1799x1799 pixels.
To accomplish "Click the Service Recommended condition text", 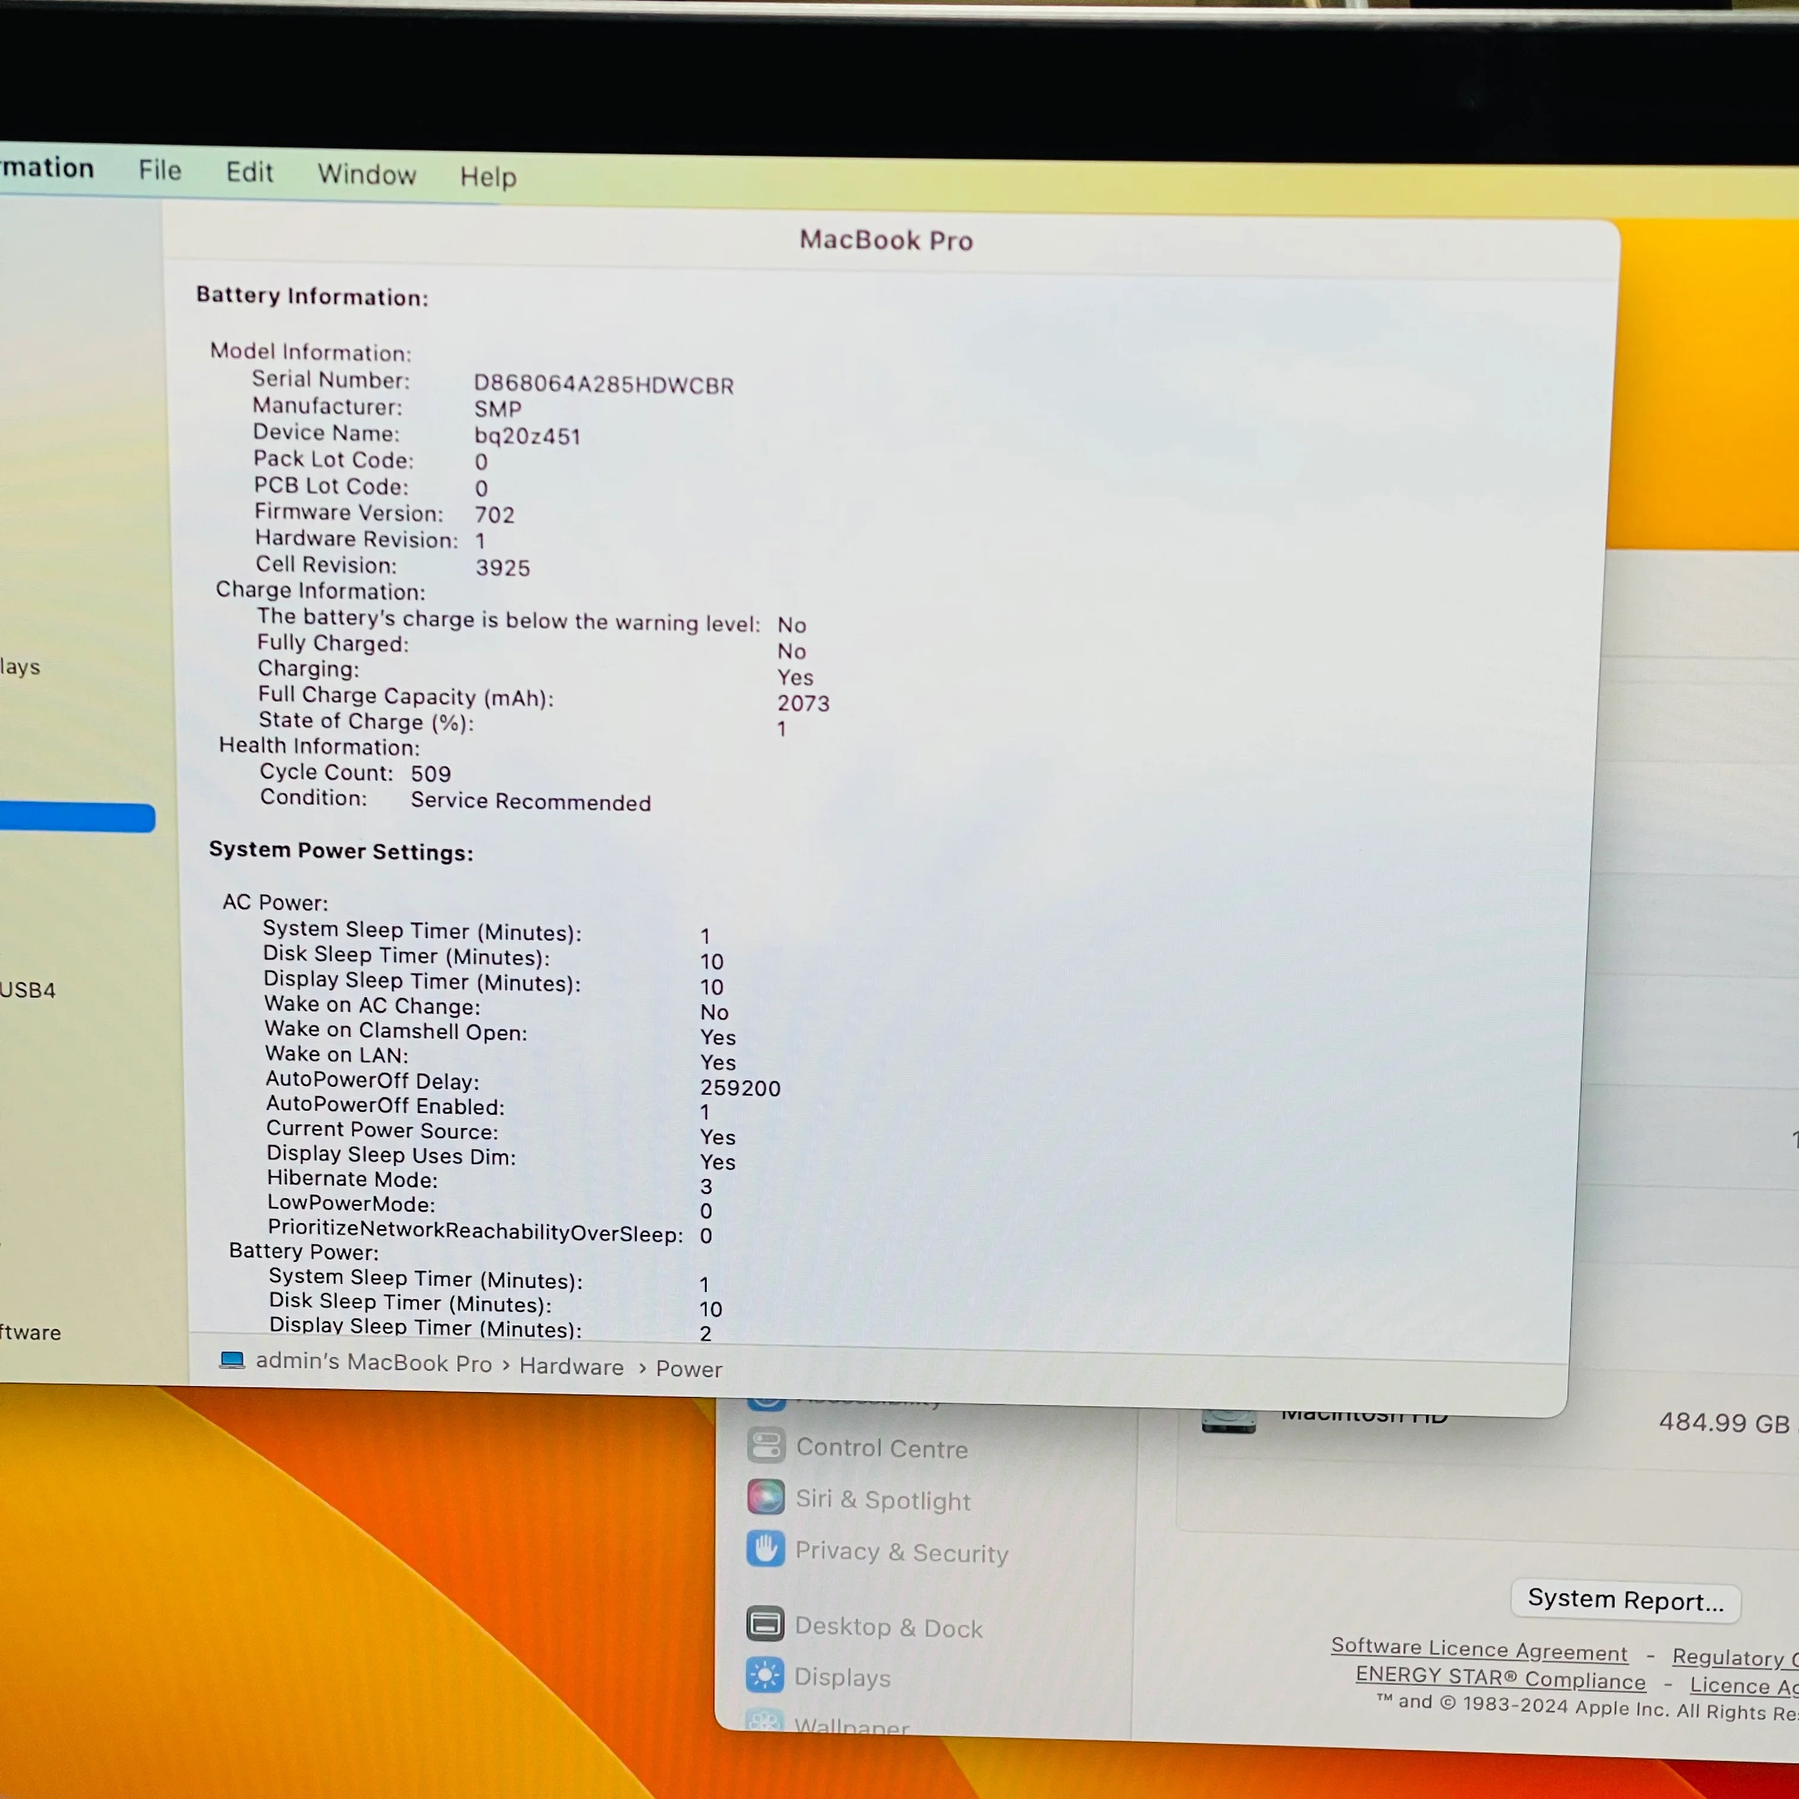I will click(531, 802).
